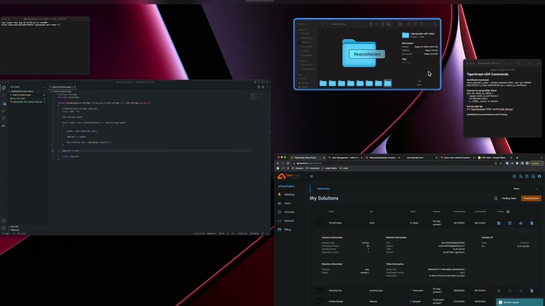Bookmark this page with Chrome star icon
545x306 pixels.
[501, 163]
